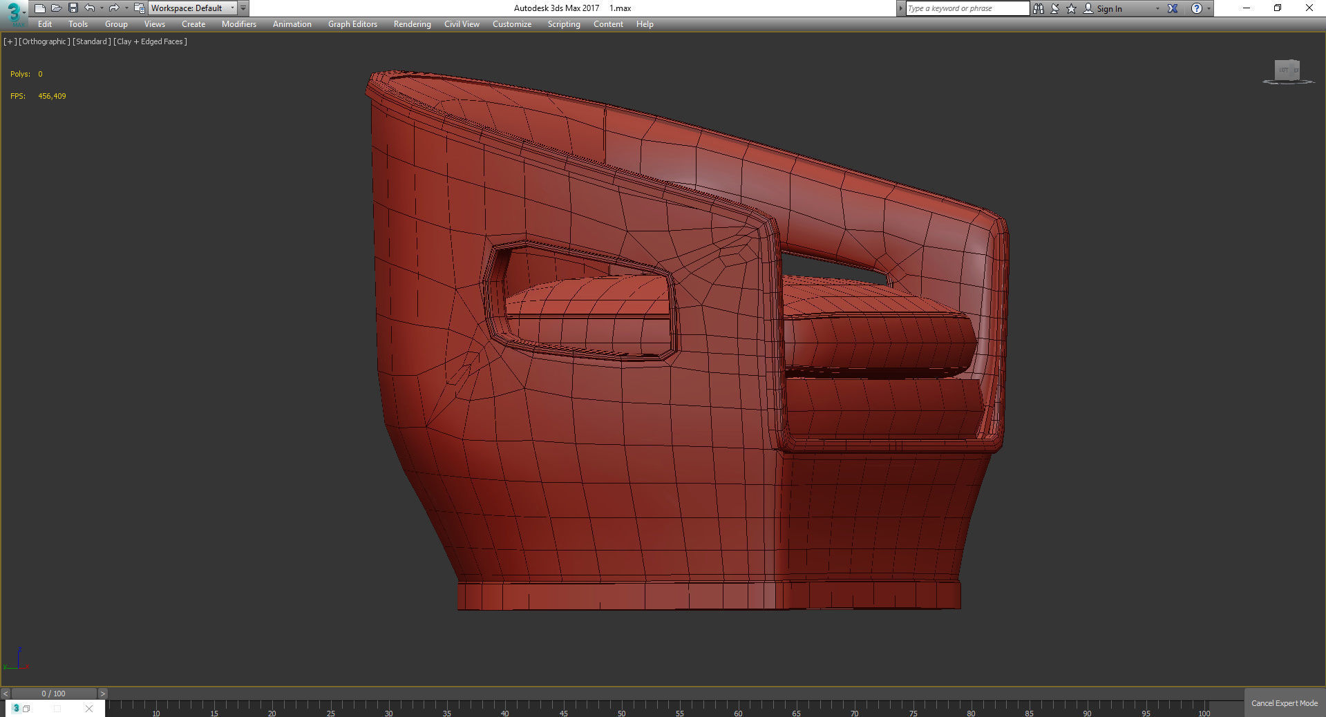The width and height of the screenshot is (1326, 717).
Task: Click the binoculars search icon
Action: click(x=1038, y=8)
